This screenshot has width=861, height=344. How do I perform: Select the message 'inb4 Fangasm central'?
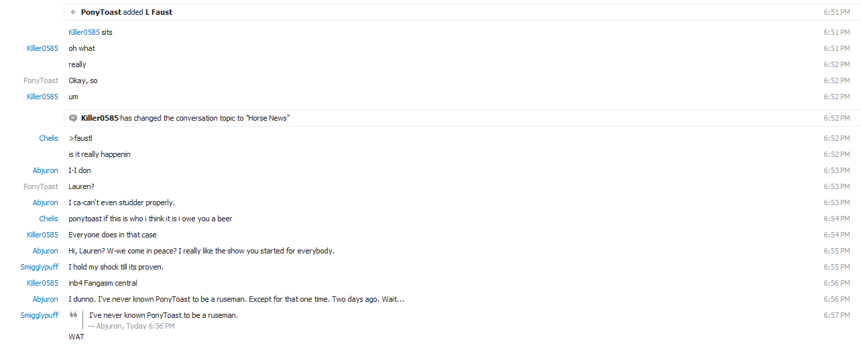(x=103, y=283)
